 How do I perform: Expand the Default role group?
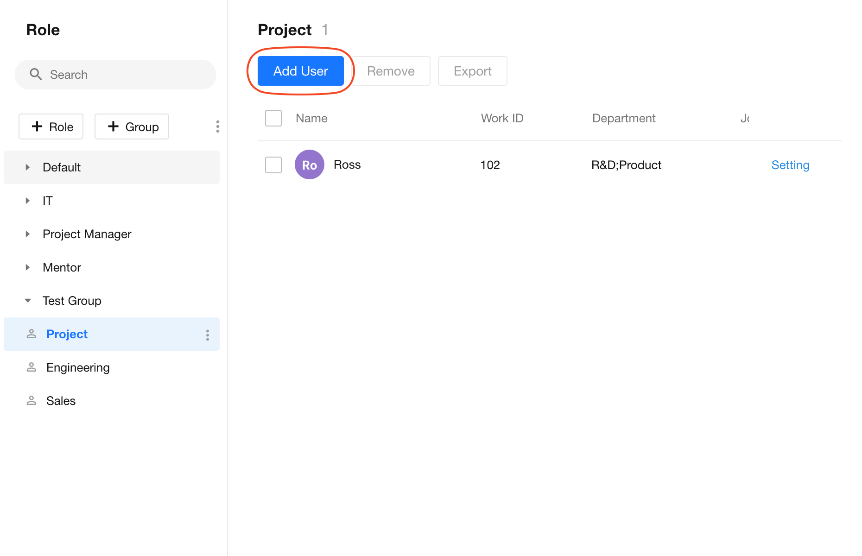(x=28, y=167)
